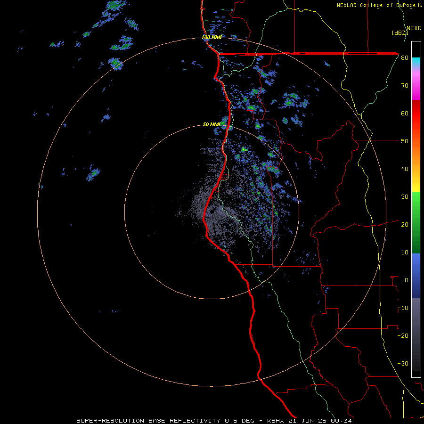Click the 60 dBZ scale value
Image resolution: width=424 pixels, height=424 pixels.
405,113
